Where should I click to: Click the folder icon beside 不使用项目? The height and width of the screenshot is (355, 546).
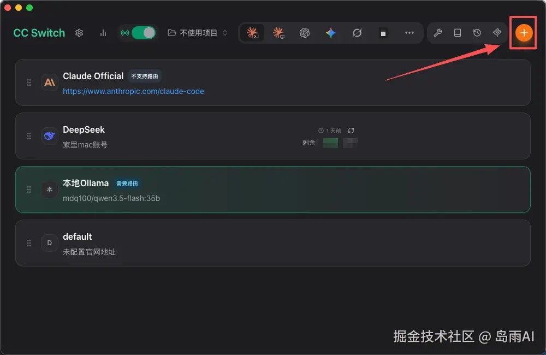point(171,33)
